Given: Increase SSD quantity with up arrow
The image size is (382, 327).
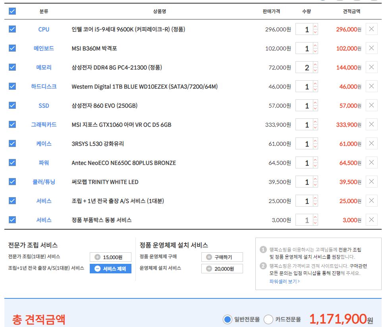Looking at the screenshot, I should click(315, 103).
